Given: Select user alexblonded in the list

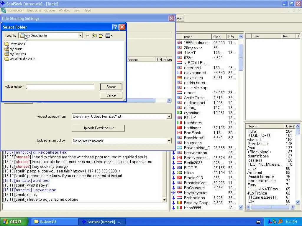Looking at the screenshot, I should 195,73.
